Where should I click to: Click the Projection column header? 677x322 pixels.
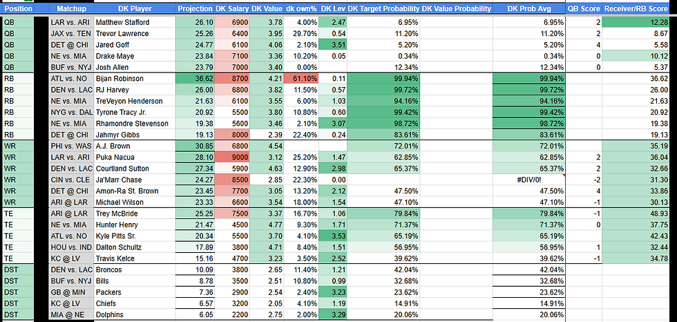195,9
